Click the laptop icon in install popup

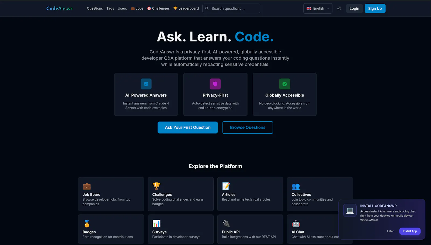coord(350,210)
